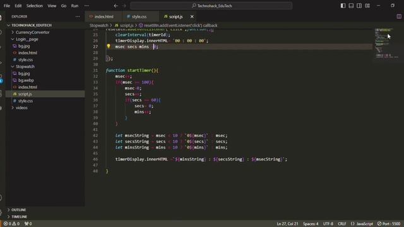404x227 pixels.
Task: Open the File menu
Action: pyautogui.click(x=7, y=6)
